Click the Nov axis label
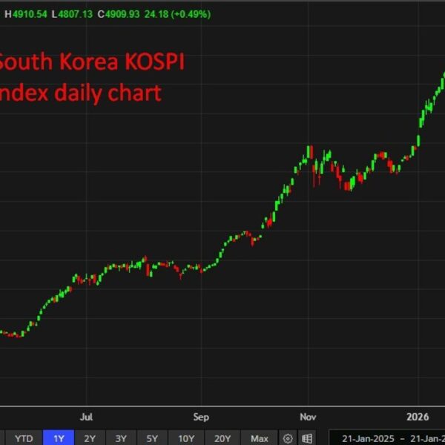This screenshot has width=445, height=445. (308, 417)
